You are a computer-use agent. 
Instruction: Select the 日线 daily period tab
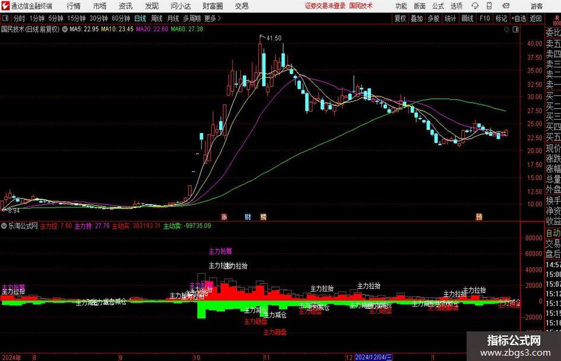point(140,18)
